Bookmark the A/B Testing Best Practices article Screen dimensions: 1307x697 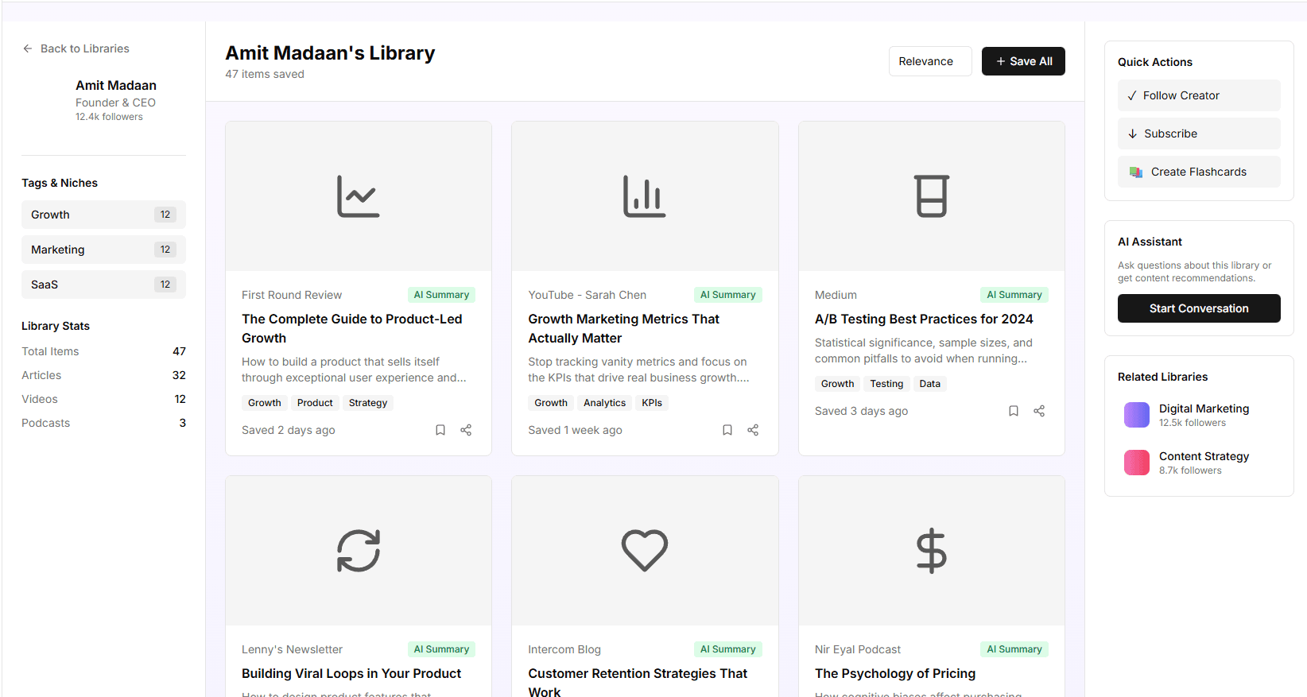click(x=1013, y=411)
